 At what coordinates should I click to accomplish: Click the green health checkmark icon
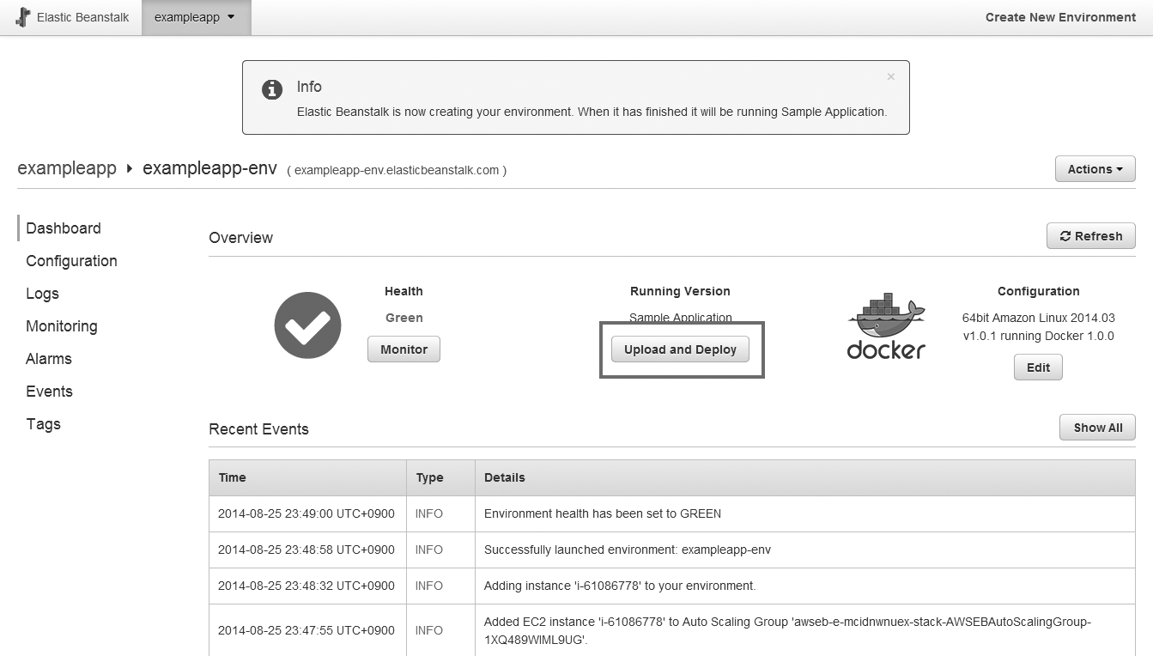(307, 325)
